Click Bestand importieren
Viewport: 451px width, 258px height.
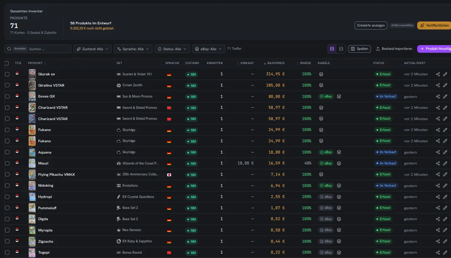pos(394,49)
